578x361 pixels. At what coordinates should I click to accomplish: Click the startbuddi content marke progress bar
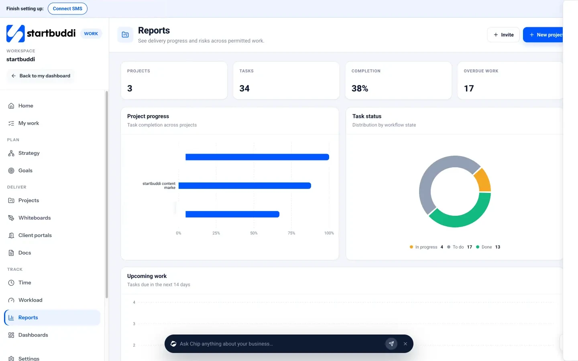(x=245, y=186)
